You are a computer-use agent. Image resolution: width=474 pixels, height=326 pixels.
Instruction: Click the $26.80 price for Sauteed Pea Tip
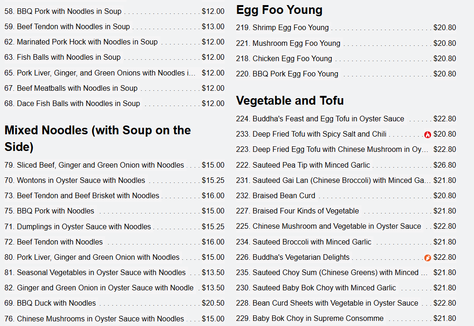point(444,165)
